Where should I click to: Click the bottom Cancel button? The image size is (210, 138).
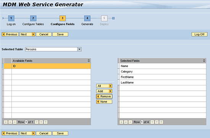pyautogui.click(x=44, y=133)
